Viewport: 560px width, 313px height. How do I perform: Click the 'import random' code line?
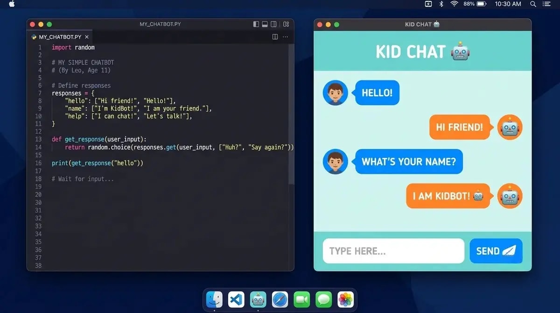(73, 47)
